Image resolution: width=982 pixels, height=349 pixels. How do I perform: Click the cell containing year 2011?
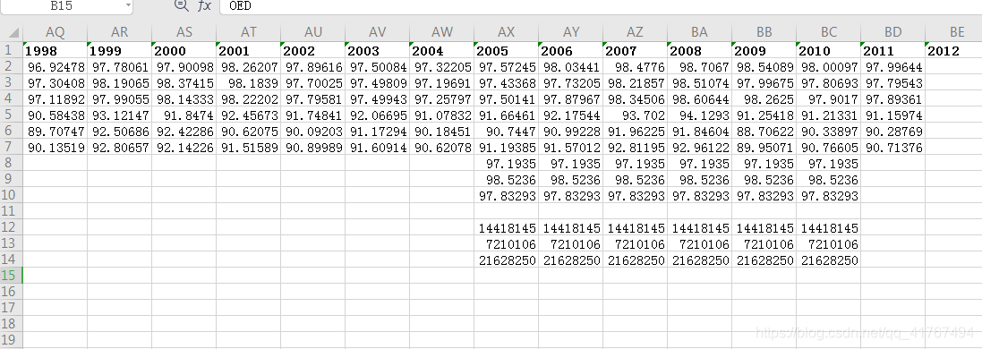pos(893,50)
